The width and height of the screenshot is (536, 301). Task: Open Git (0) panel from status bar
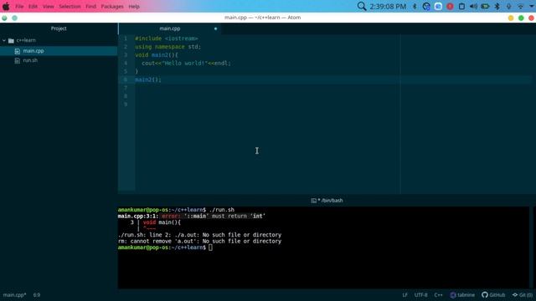point(523,295)
